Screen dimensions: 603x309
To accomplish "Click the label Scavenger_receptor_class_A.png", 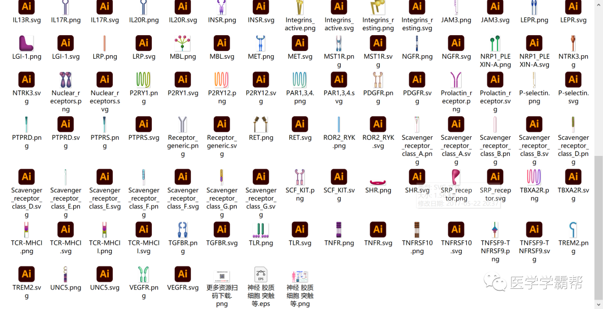I will coord(417,150).
